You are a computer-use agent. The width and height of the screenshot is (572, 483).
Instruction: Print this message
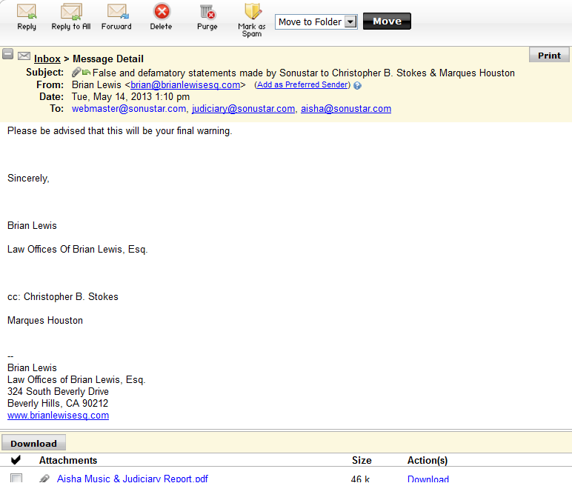(549, 56)
